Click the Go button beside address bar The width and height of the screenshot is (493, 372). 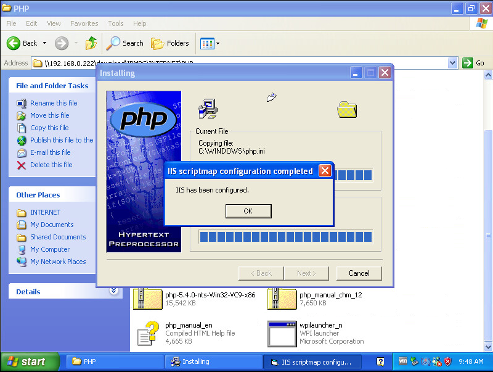pyautogui.click(x=474, y=63)
